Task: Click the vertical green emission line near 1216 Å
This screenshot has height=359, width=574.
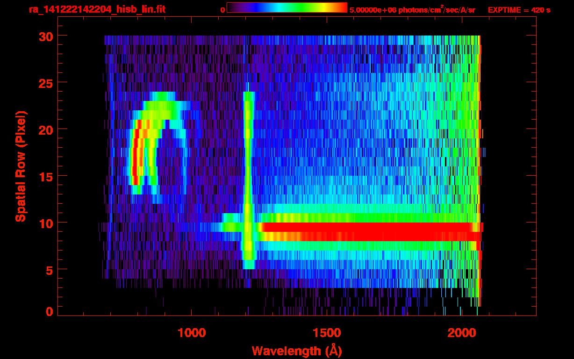Action: 249,180
